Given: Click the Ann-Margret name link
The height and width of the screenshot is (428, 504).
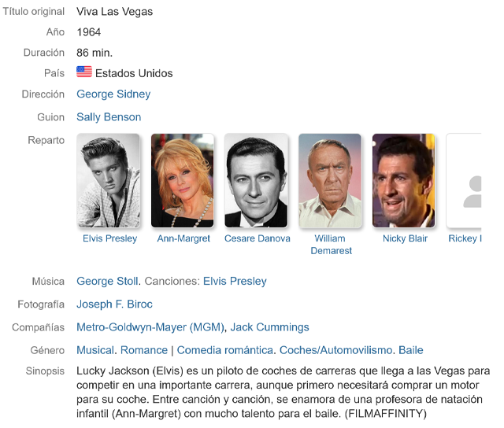Looking at the screenshot, I should pyautogui.click(x=183, y=238).
